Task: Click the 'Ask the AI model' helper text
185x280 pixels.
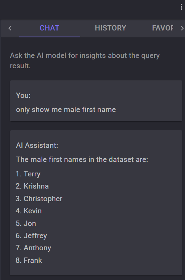Action: tap(85, 61)
